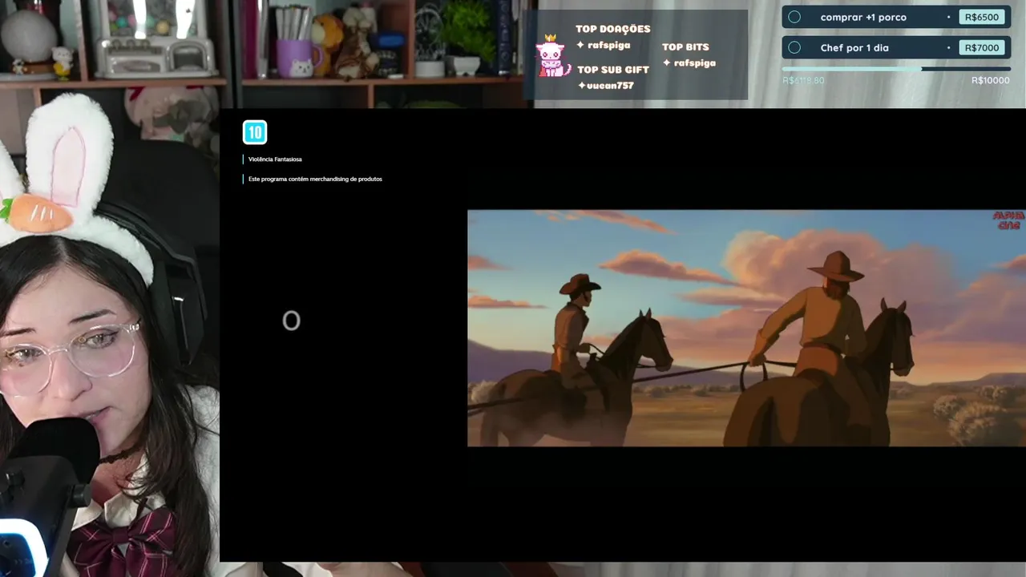Click the 'TOP SUB GIFT' heading
The image size is (1026, 577).
613,70
